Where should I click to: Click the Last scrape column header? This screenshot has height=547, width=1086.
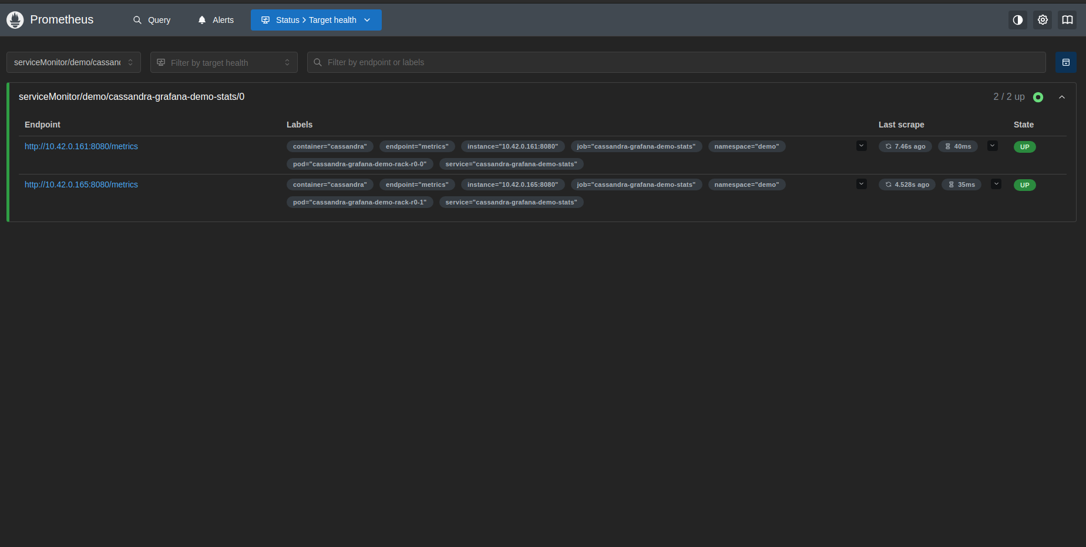click(902, 125)
